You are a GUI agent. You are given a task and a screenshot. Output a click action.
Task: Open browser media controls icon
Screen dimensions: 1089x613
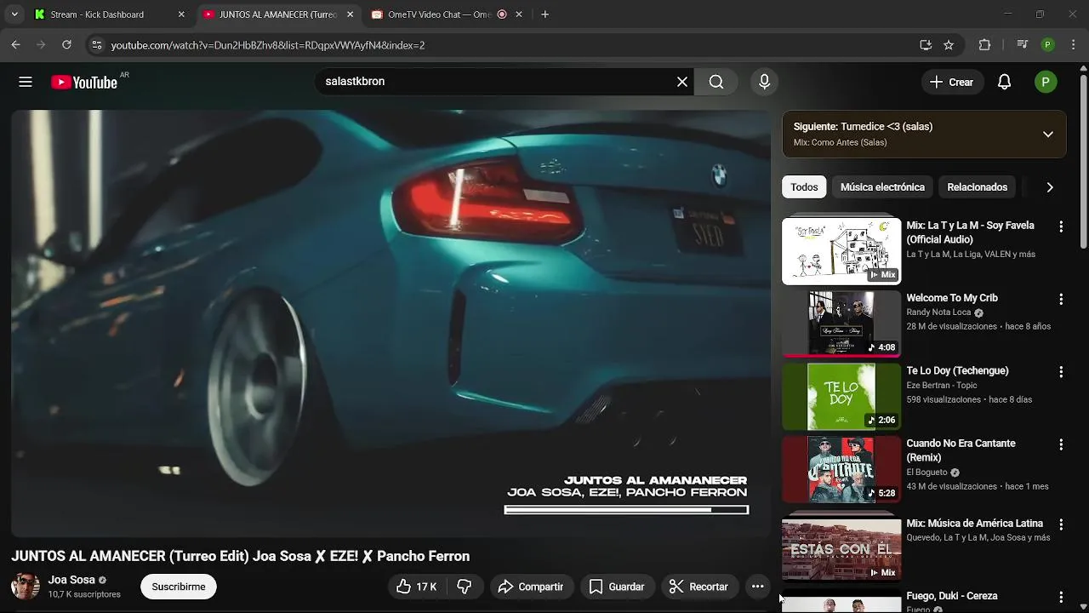click(x=1023, y=45)
